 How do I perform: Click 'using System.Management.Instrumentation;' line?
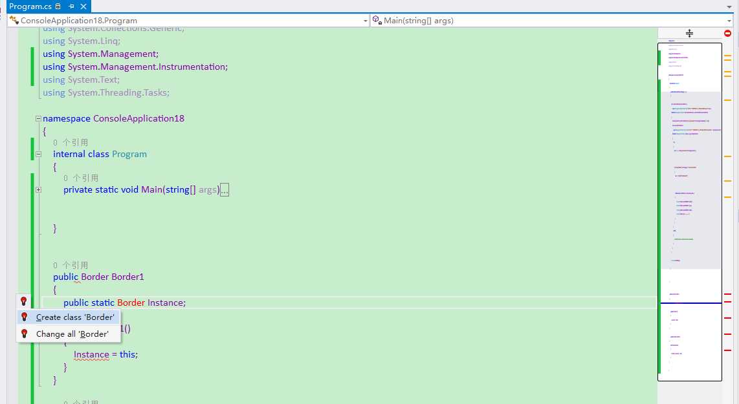tap(135, 67)
